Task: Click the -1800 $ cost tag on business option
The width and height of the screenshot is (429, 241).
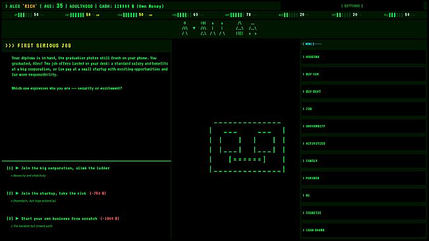Action: tap(109, 219)
